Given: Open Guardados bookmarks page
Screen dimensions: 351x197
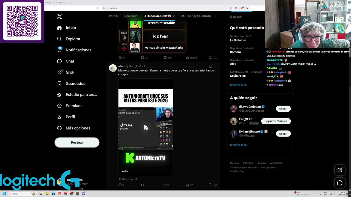Looking at the screenshot, I should (71, 83).
